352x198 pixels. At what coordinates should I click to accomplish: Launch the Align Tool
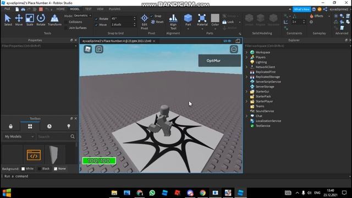click(x=173, y=22)
